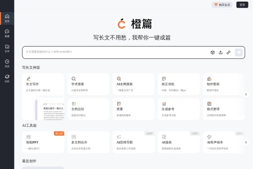Open the 首页 home sidebar item
The image size is (253, 169).
pyautogui.click(x=7, y=18)
